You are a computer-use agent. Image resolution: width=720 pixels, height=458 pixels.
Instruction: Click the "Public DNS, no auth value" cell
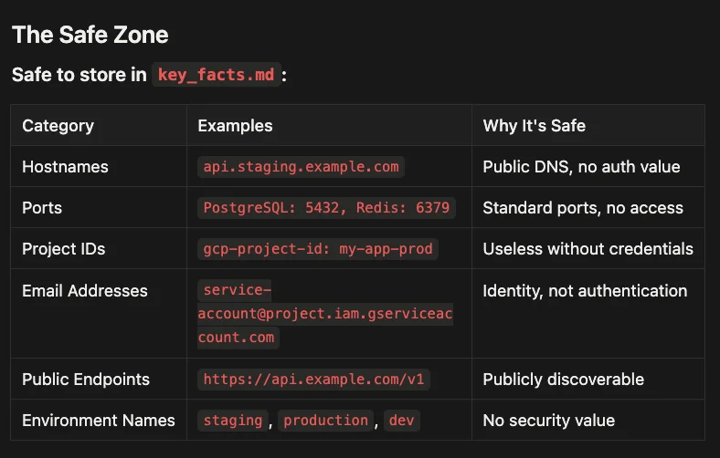[x=581, y=166]
